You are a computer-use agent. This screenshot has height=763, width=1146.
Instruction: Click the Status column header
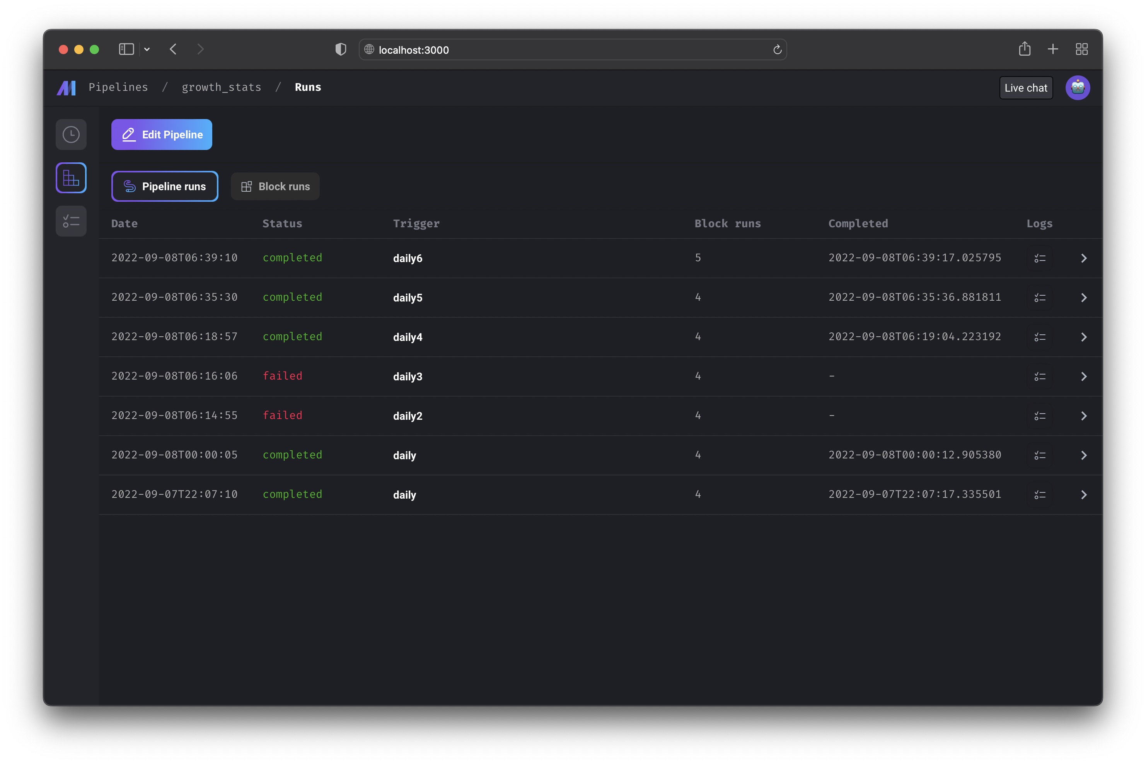pyautogui.click(x=282, y=224)
